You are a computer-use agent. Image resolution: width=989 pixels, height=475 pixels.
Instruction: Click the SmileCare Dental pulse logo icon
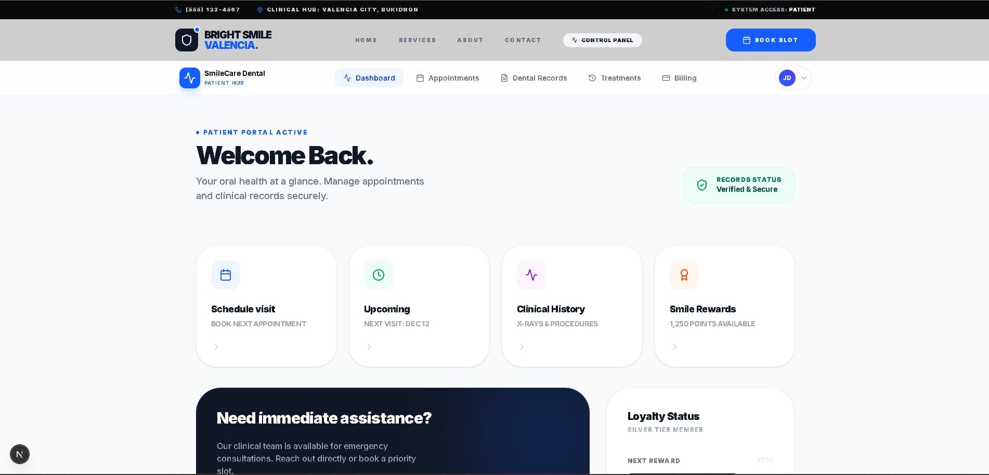click(x=190, y=78)
